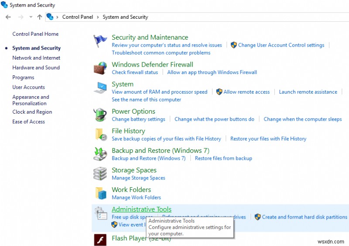The height and width of the screenshot is (246, 349).
Task: Open Allow an app through Windows Firewall
Action: 212,72
